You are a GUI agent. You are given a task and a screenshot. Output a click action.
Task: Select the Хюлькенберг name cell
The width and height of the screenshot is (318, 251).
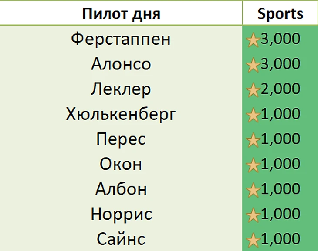point(121,115)
